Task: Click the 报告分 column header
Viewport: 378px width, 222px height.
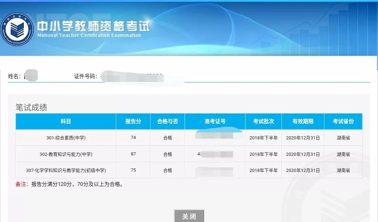Action: coord(133,122)
